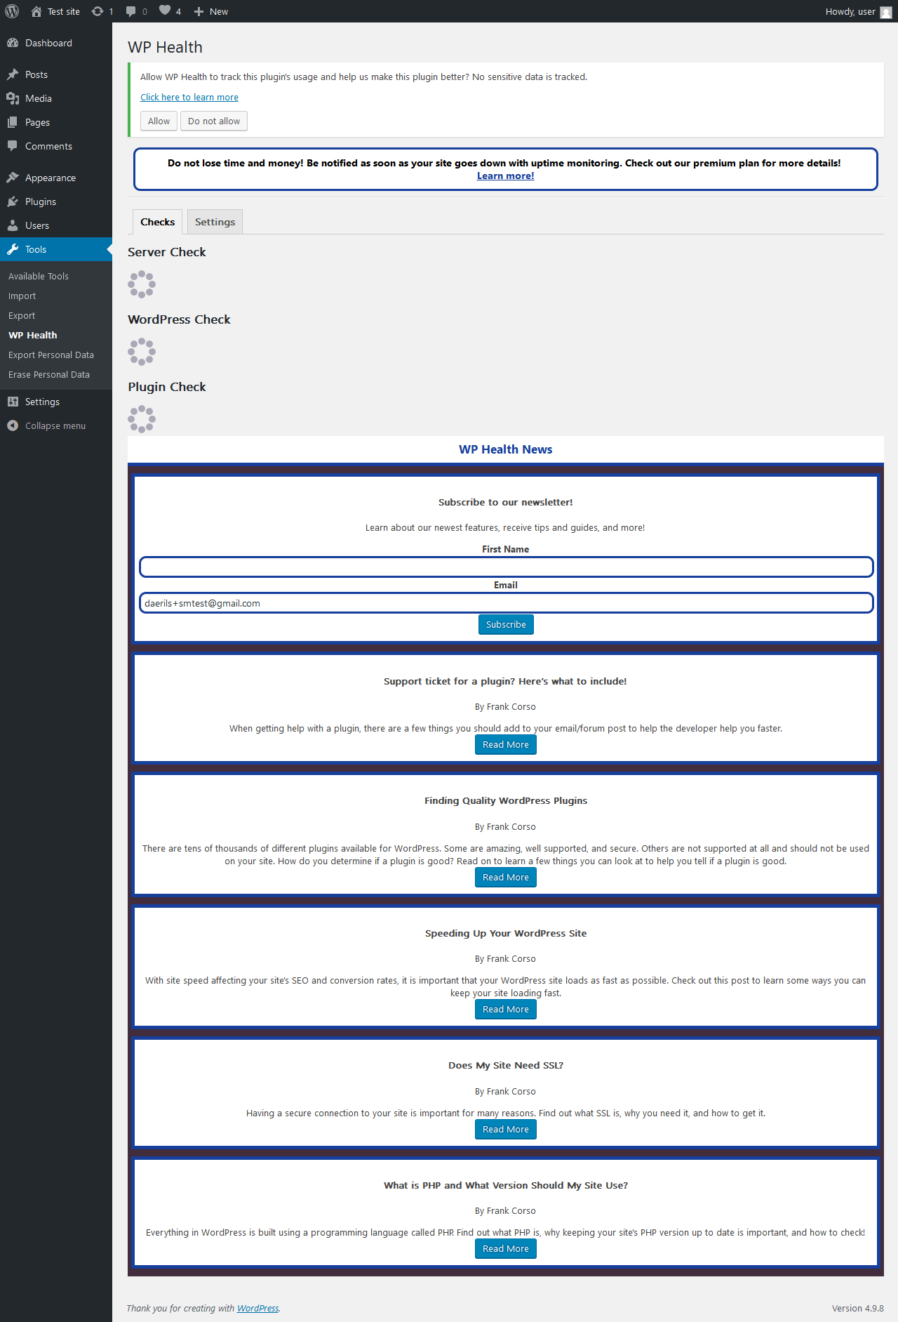The height and width of the screenshot is (1322, 898).
Task: Click the Subscribe button
Action: (506, 624)
